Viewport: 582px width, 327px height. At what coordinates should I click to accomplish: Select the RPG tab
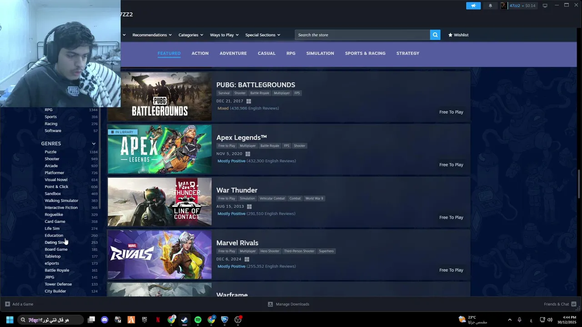[x=291, y=53]
